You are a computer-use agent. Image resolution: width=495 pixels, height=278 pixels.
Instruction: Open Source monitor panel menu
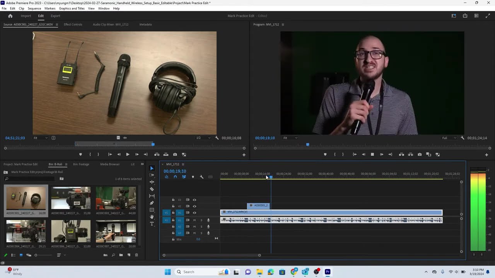[57, 24]
